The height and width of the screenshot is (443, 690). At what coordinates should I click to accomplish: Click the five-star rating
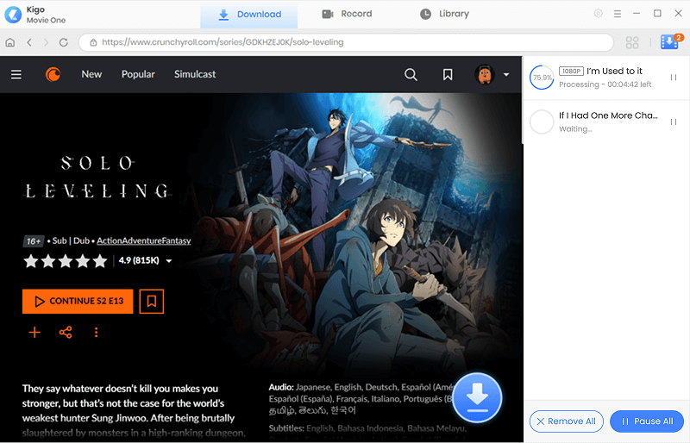tap(66, 261)
